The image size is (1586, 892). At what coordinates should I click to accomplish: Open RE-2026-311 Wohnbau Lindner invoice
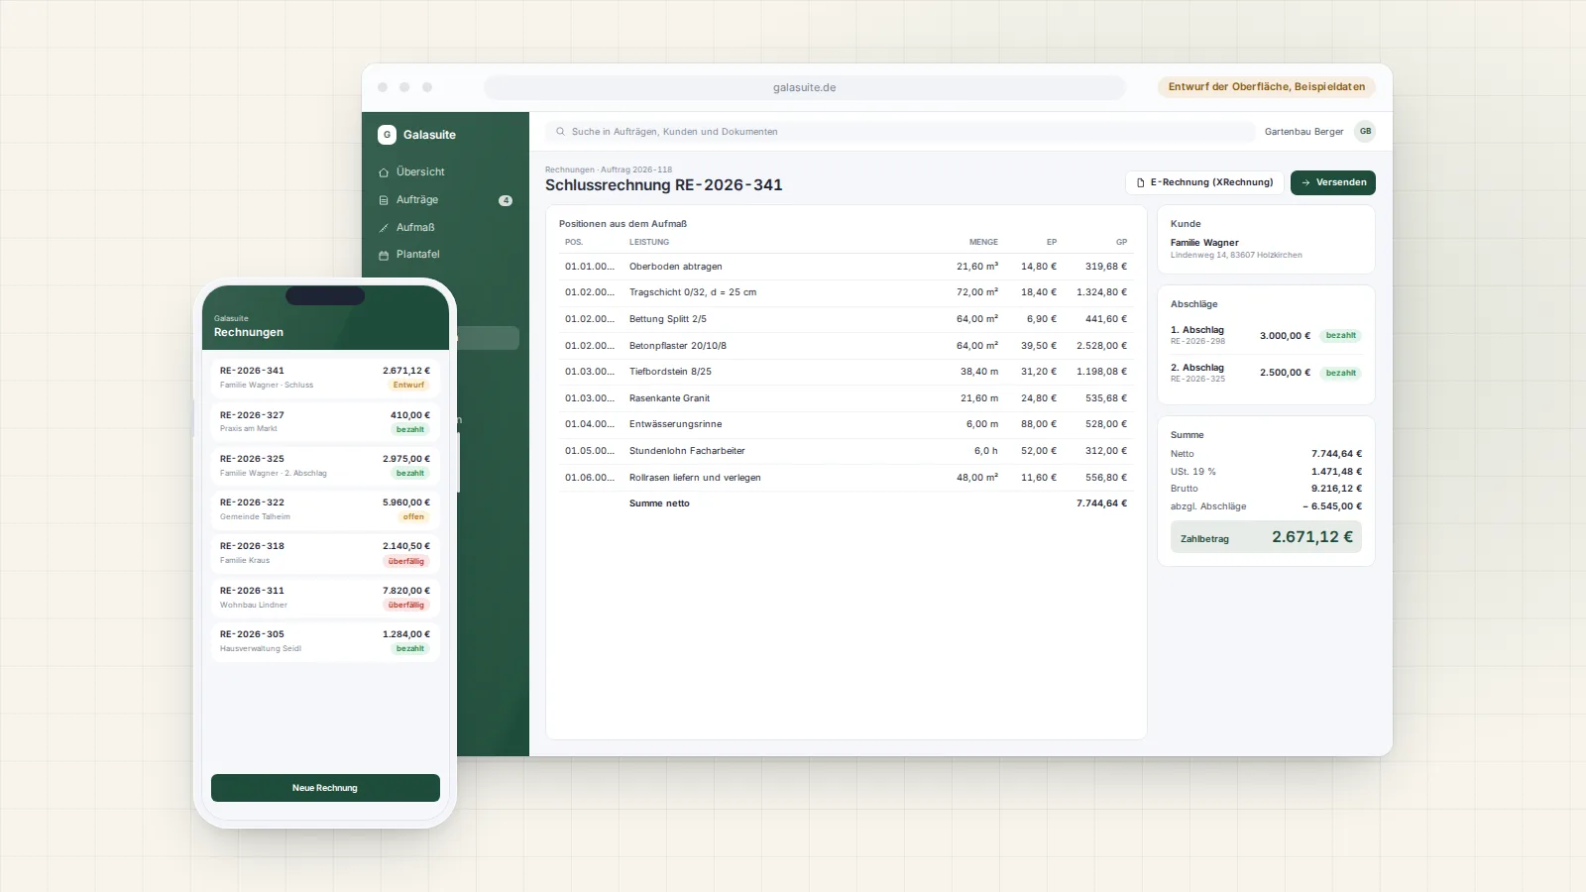(325, 597)
